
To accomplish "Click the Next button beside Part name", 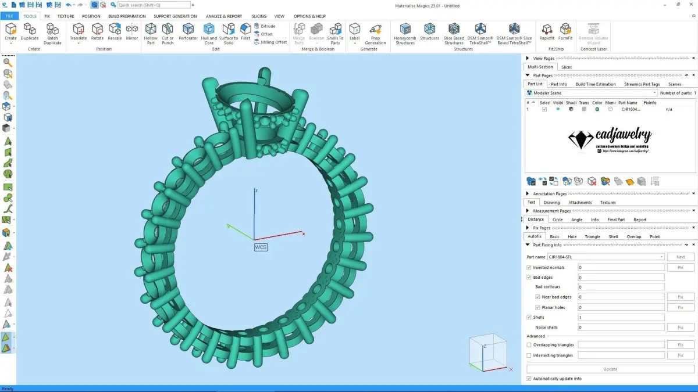I will coord(681,257).
